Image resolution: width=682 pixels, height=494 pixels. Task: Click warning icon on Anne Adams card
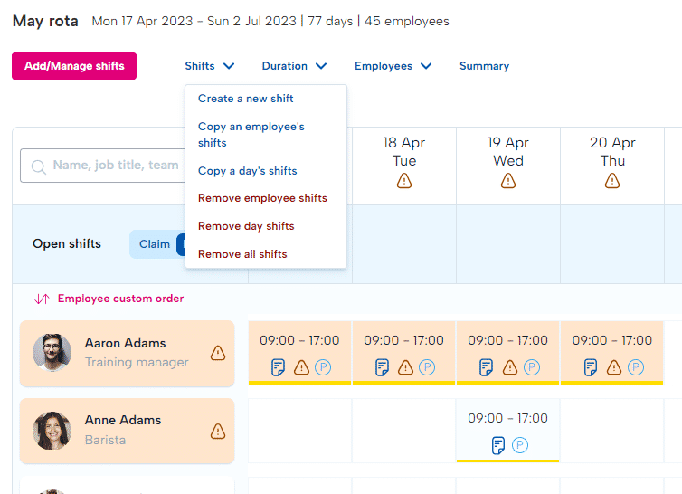tap(218, 432)
